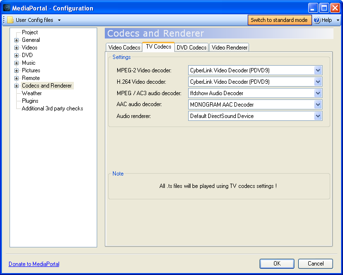Click the Cancel button
343x275 pixels.
coord(315,264)
